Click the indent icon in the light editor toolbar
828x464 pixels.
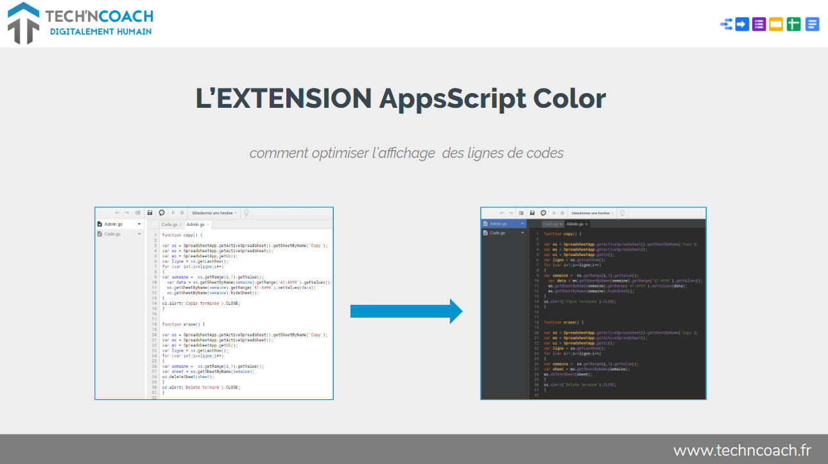tap(137, 212)
